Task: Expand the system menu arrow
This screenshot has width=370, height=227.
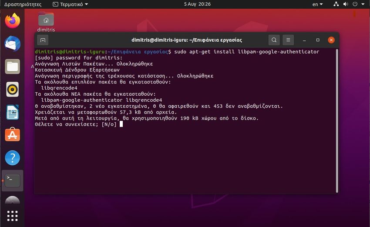Action: tap(363, 4)
